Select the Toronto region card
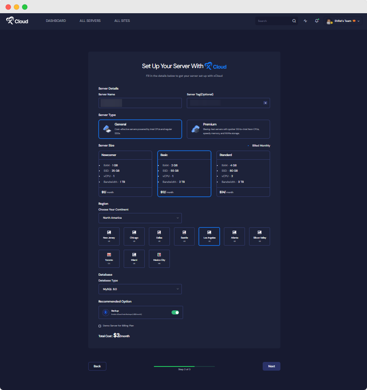Image resolution: width=367 pixels, height=390 pixels. click(x=109, y=258)
